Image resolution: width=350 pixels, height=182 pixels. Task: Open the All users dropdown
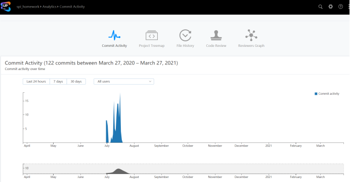pos(124,82)
